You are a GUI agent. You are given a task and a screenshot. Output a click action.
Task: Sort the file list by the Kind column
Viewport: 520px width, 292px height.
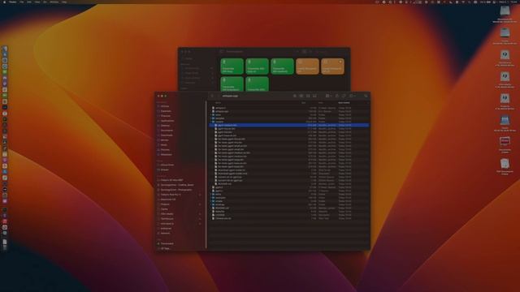[321, 103]
